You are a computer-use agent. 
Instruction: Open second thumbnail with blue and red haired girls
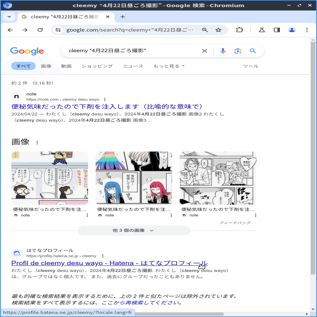coord(134,178)
